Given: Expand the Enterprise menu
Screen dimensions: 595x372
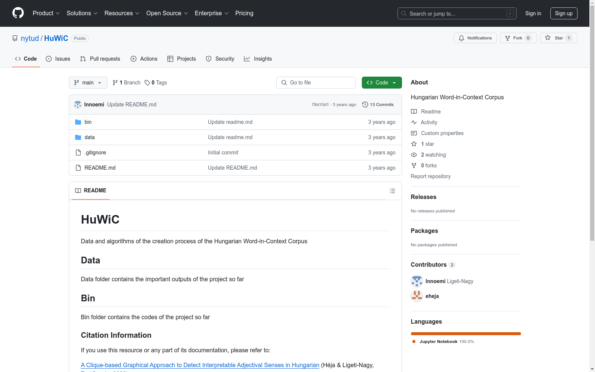Looking at the screenshot, I should pyautogui.click(x=212, y=13).
